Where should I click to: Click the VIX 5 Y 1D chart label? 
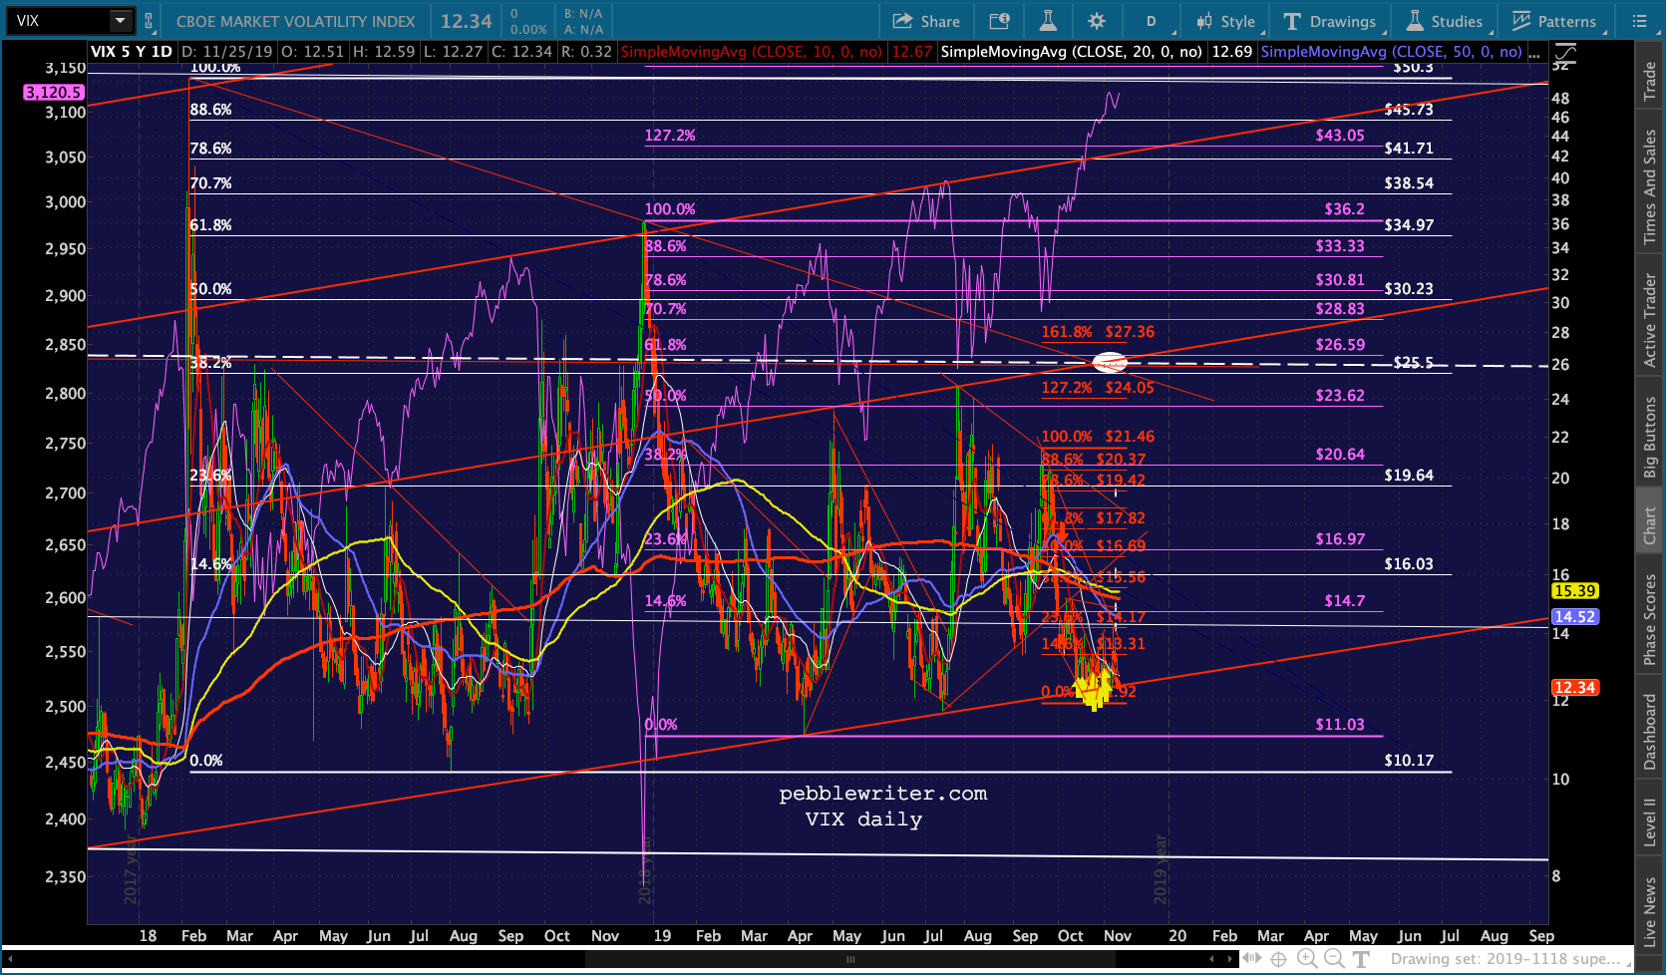(x=132, y=52)
